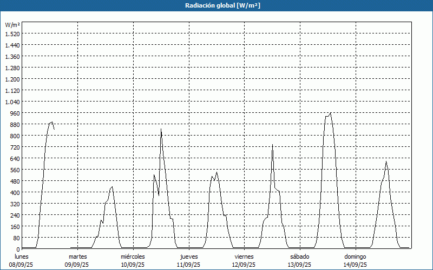Select the "sábado" day label
The height and width of the screenshot is (270, 433).
(x=299, y=256)
